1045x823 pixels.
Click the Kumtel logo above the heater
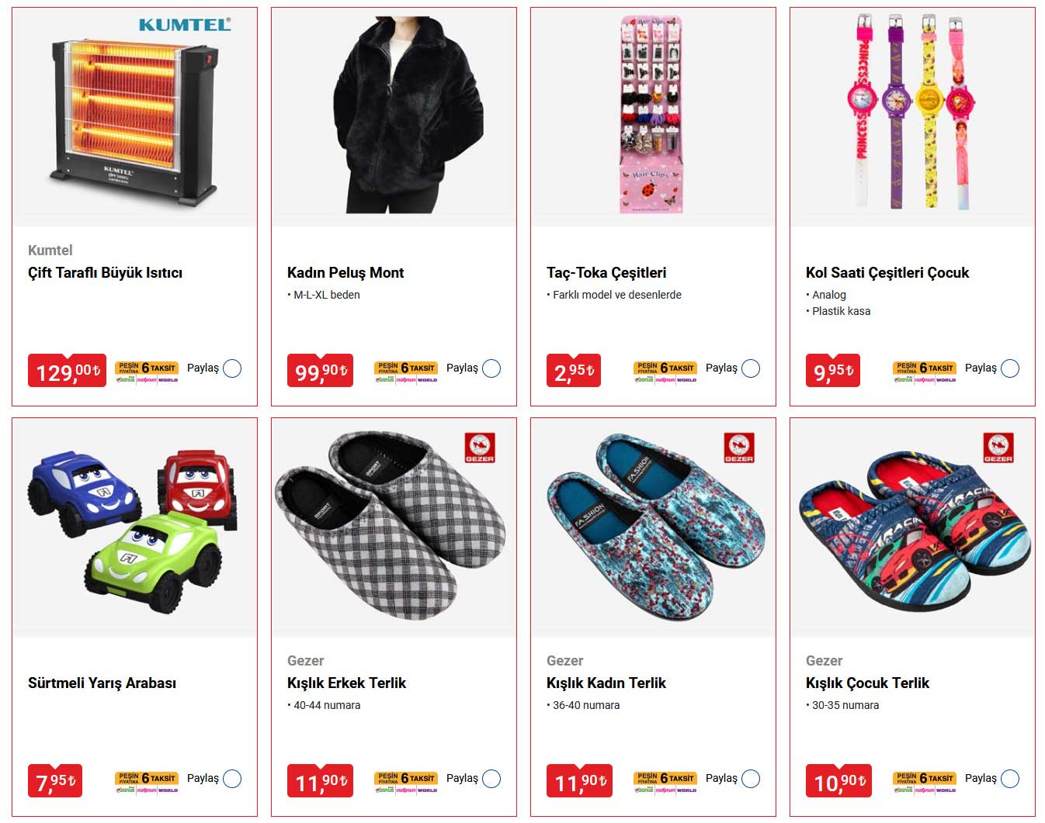[185, 25]
